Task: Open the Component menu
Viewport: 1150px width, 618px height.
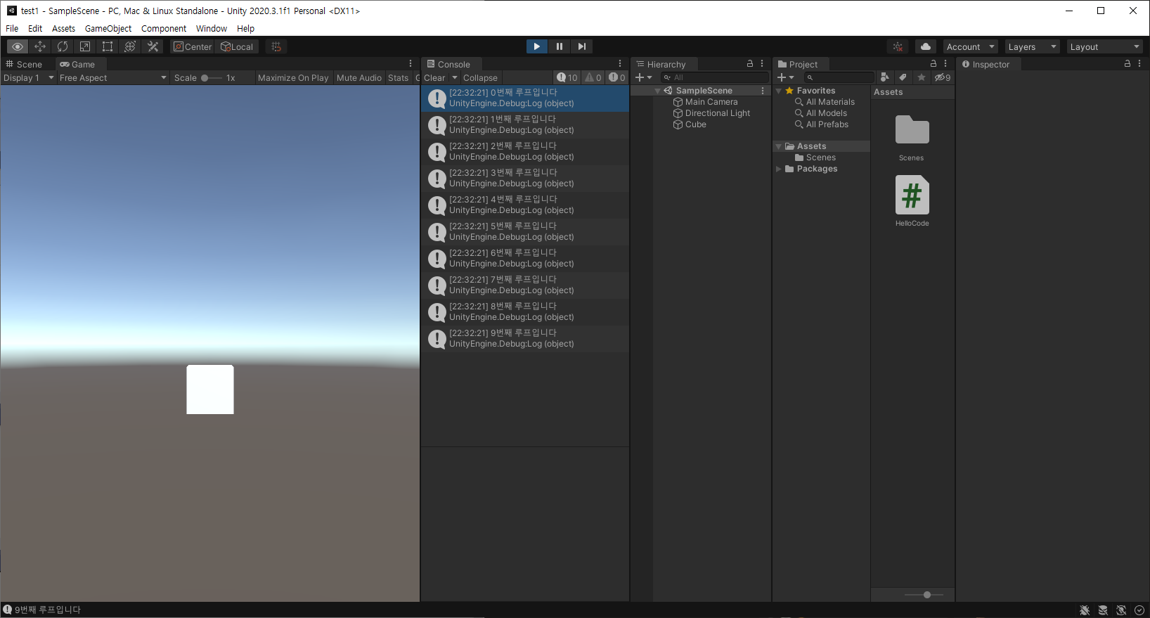Action: (164, 28)
